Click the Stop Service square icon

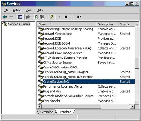66,17
